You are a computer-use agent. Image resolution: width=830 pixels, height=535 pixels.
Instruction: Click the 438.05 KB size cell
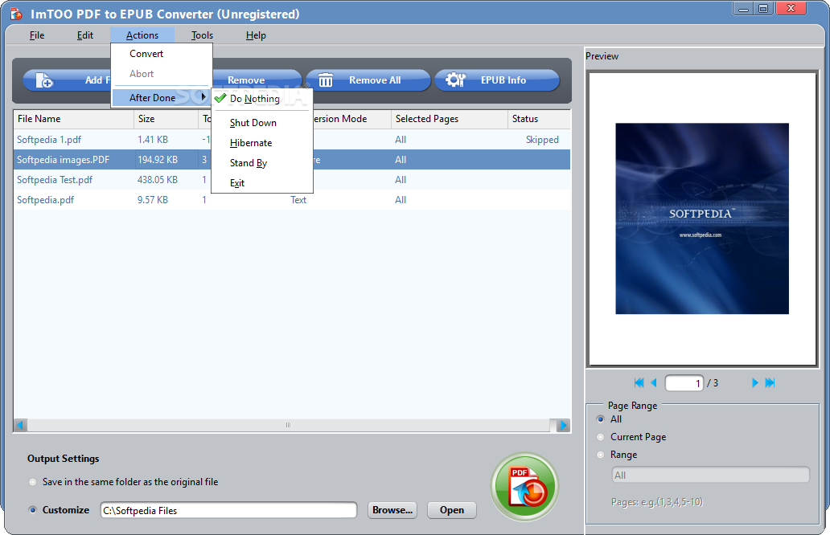(x=157, y=180)
